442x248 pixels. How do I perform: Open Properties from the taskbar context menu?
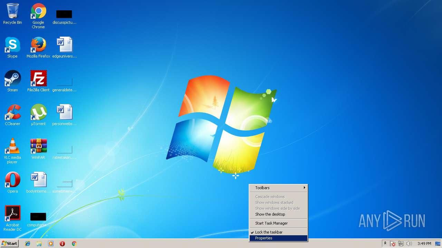coord(278,238)
